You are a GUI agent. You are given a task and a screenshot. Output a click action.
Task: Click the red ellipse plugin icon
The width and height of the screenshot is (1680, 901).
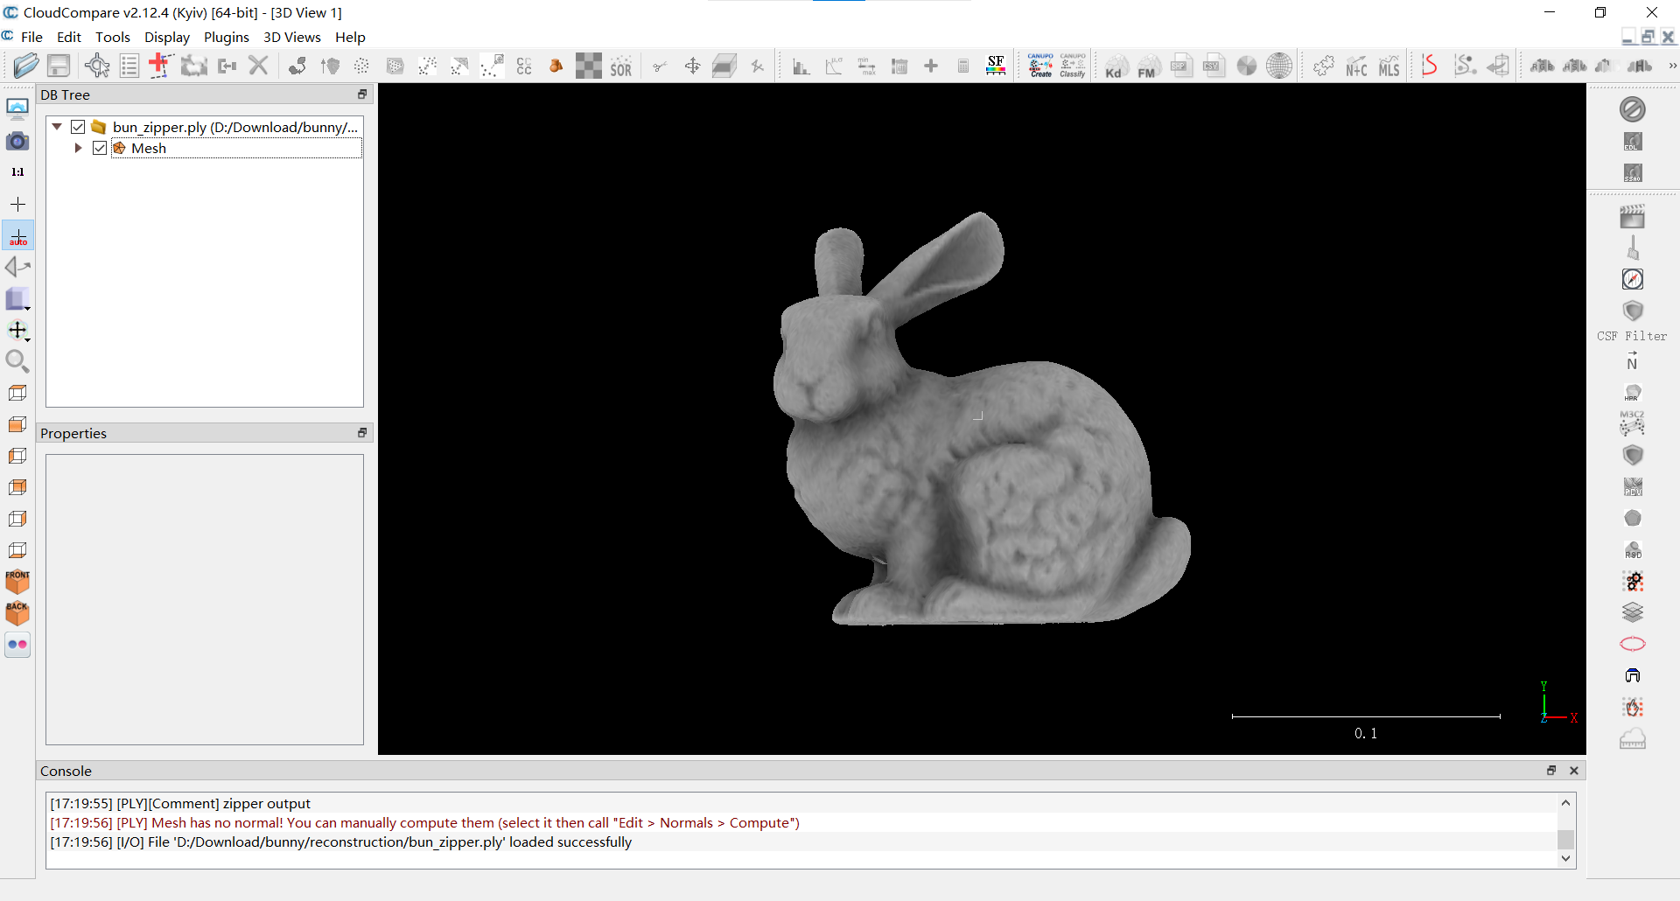[x=1632, y=645]
